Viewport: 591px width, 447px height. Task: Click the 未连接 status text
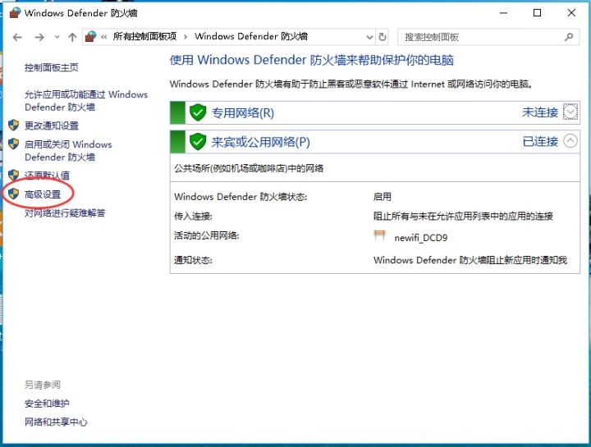click(540, 112)
